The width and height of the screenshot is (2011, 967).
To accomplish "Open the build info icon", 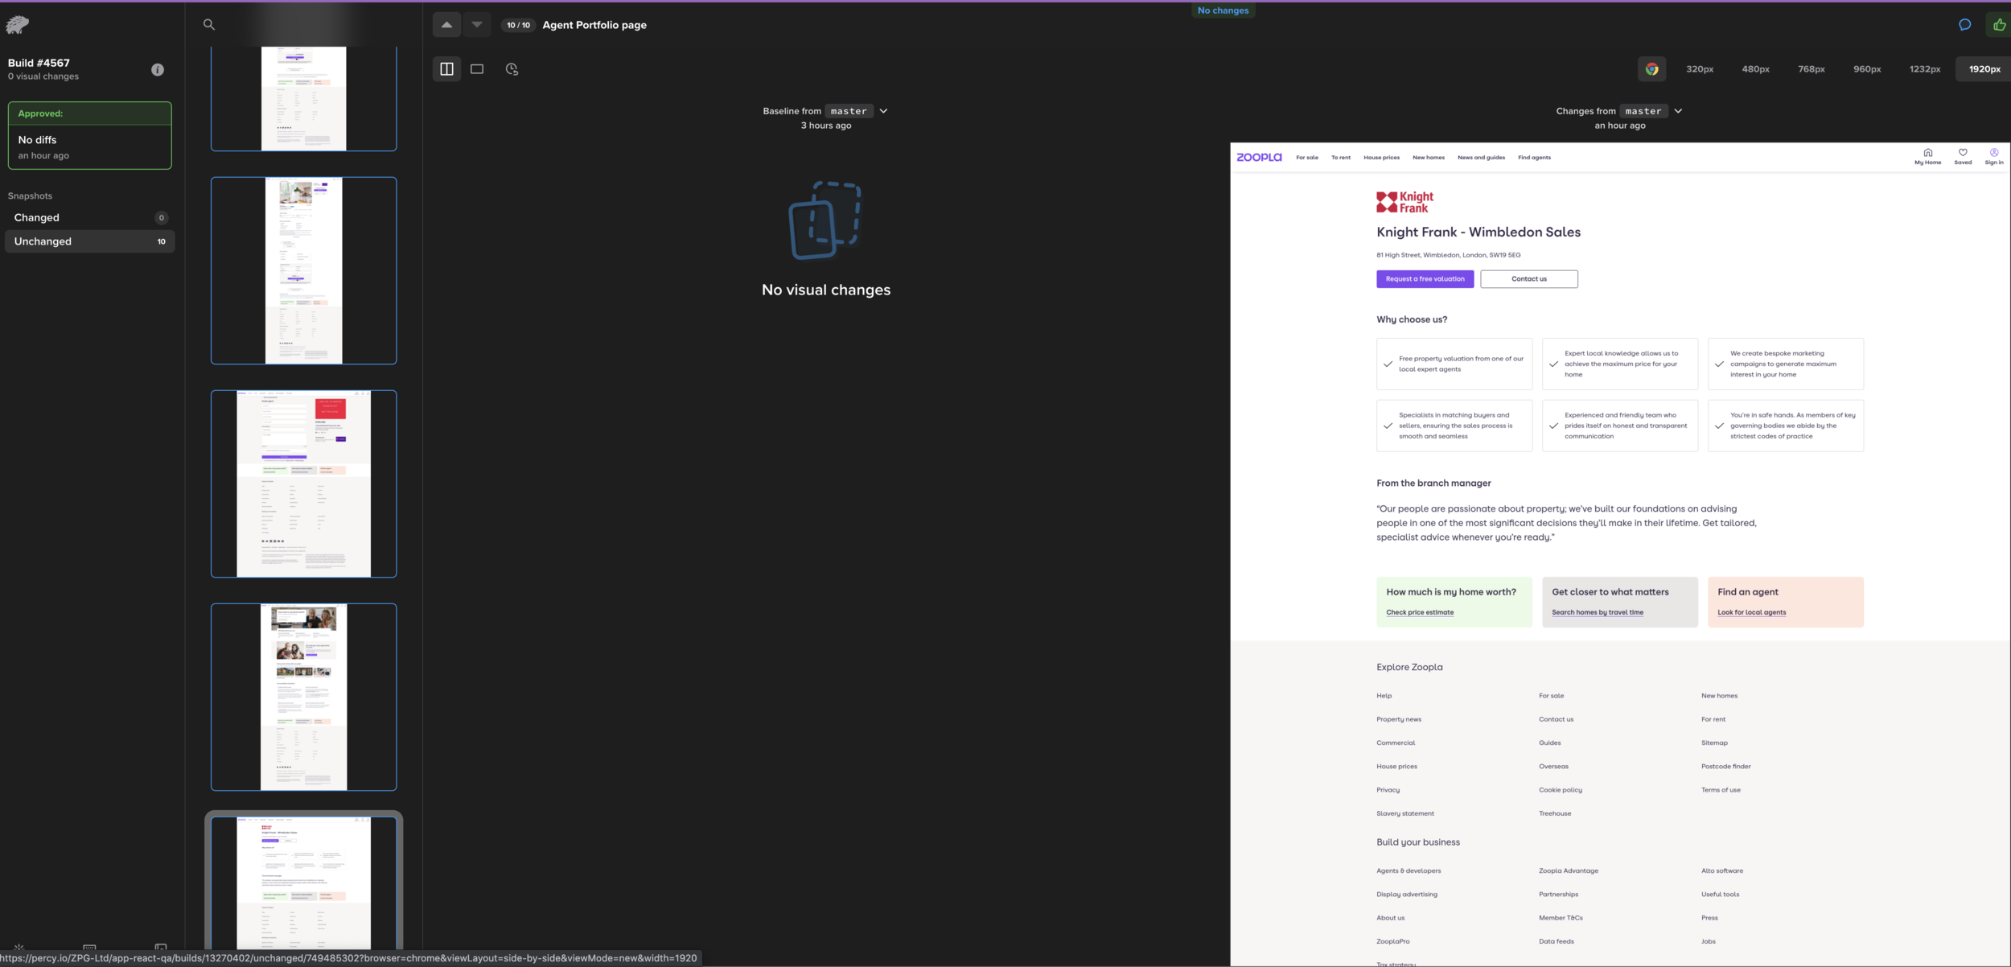I will point(158,70).
